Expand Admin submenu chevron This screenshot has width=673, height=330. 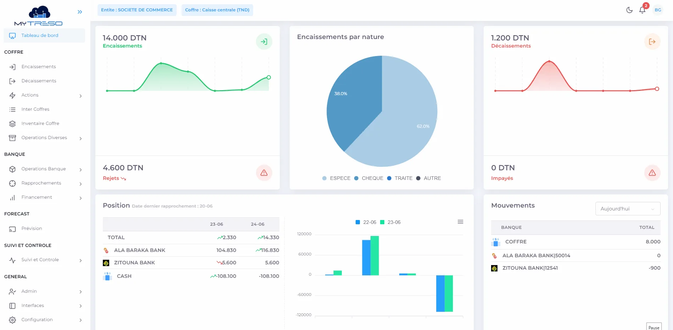point(80,292)
